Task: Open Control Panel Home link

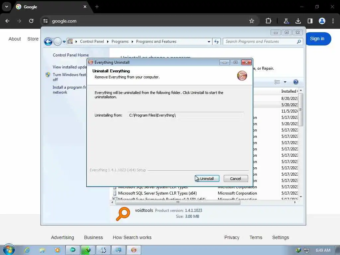Action: 71,55
